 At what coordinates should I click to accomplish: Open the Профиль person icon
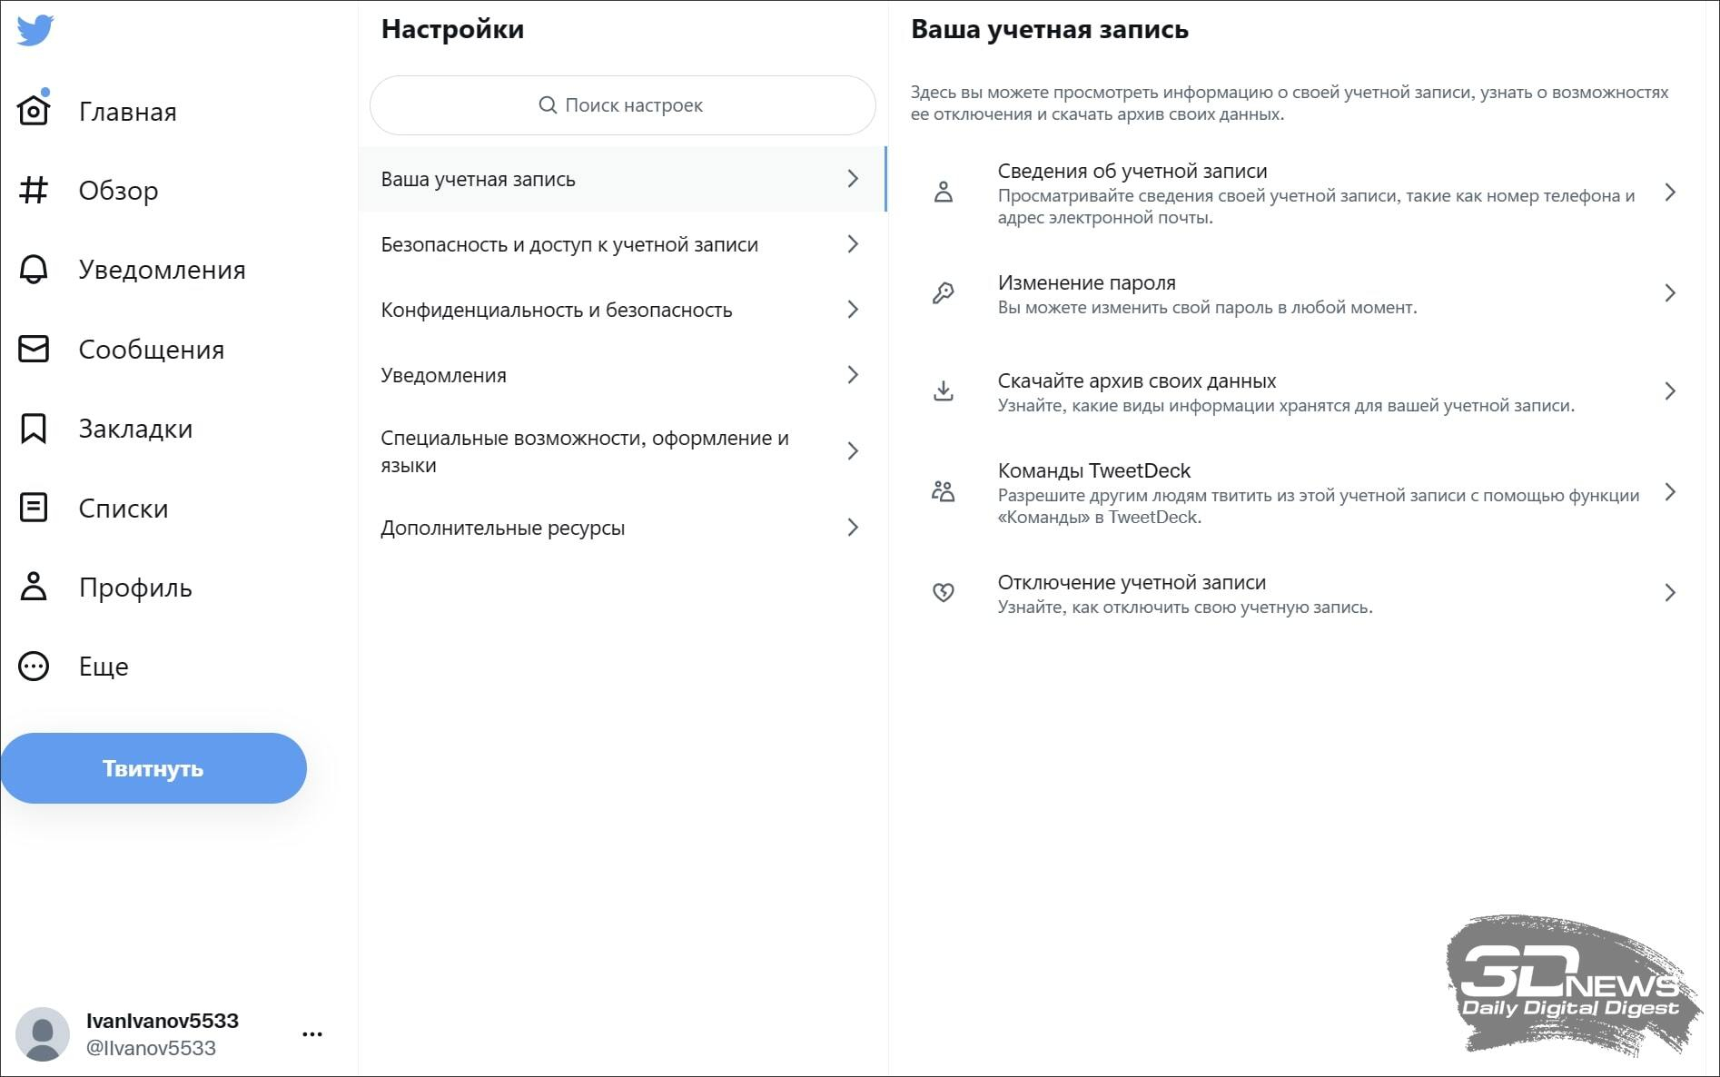pos(34,587)
